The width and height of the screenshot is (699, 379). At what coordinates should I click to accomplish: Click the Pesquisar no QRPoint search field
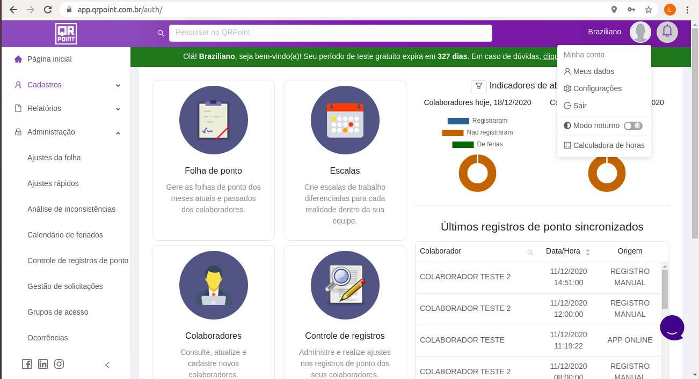(330, 33)
